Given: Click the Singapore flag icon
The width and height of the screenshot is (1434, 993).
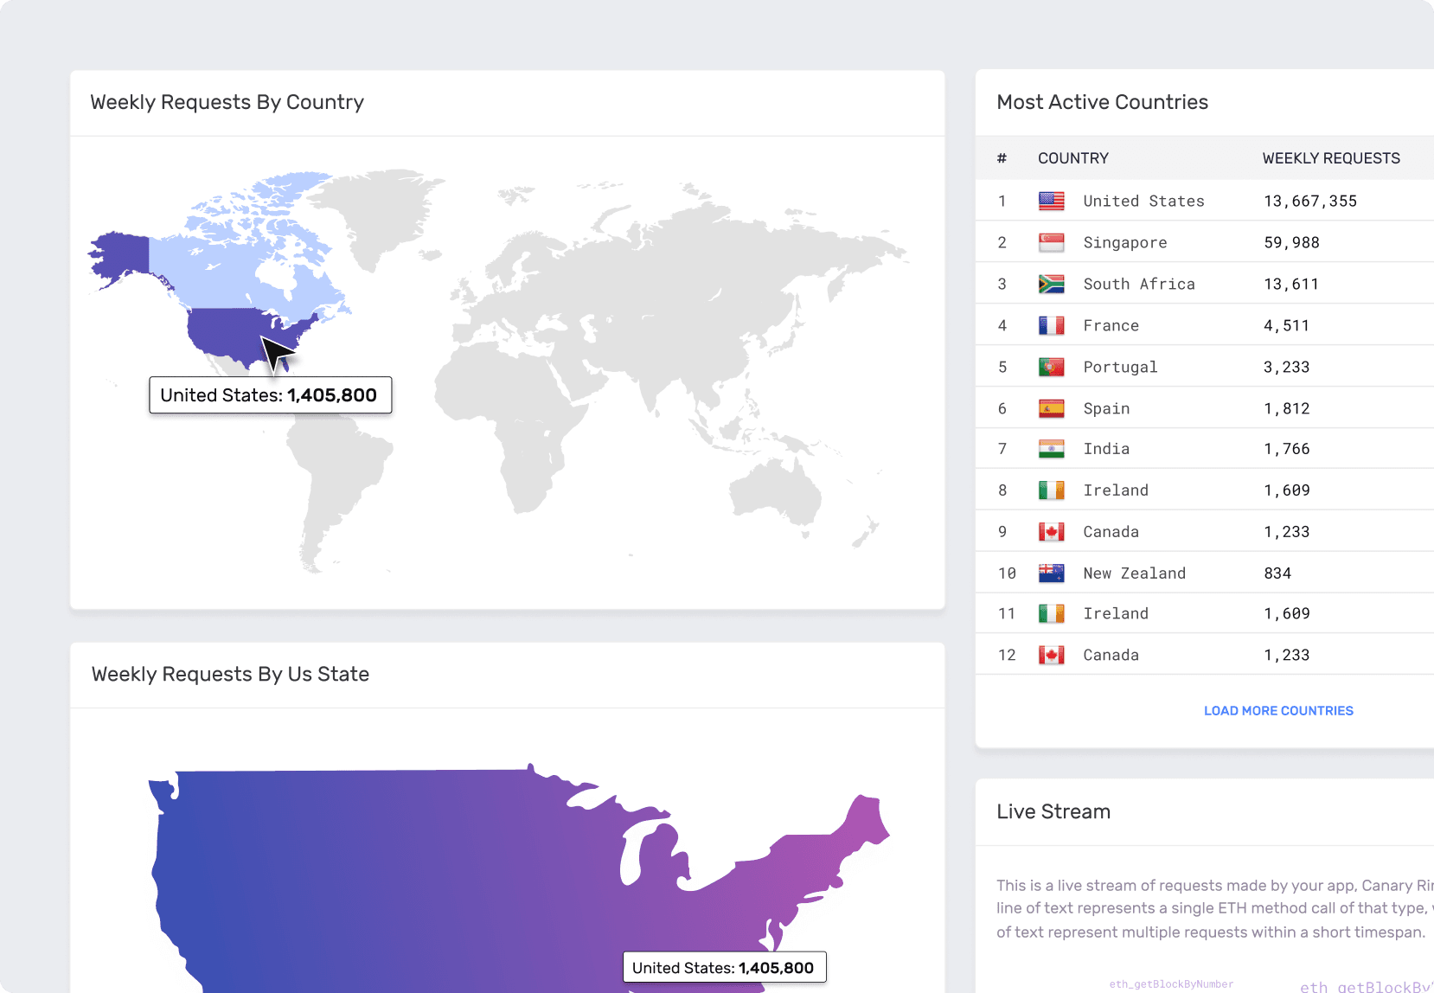Looking at the screenshot, I should coord(1051,242).
